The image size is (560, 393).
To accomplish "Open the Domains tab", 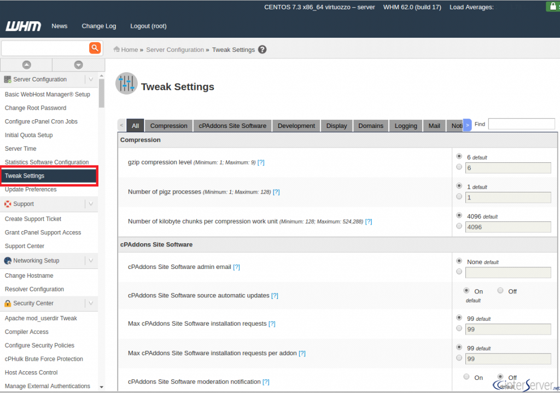I will (371, 126).
